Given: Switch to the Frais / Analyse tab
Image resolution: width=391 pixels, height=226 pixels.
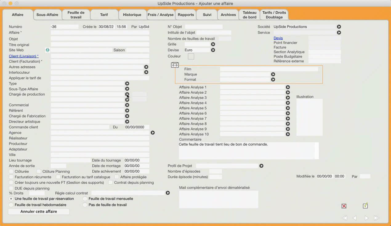Looking at the screenshot, I should [x=161, y=15].
